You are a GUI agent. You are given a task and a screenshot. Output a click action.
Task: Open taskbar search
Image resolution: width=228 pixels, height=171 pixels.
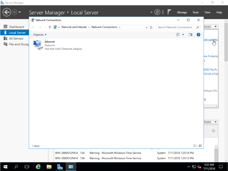[x=16, y=167]
